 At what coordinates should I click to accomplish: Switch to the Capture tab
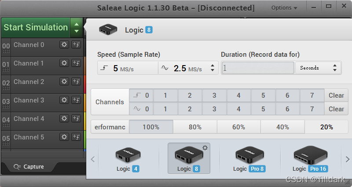pos(29,167)
